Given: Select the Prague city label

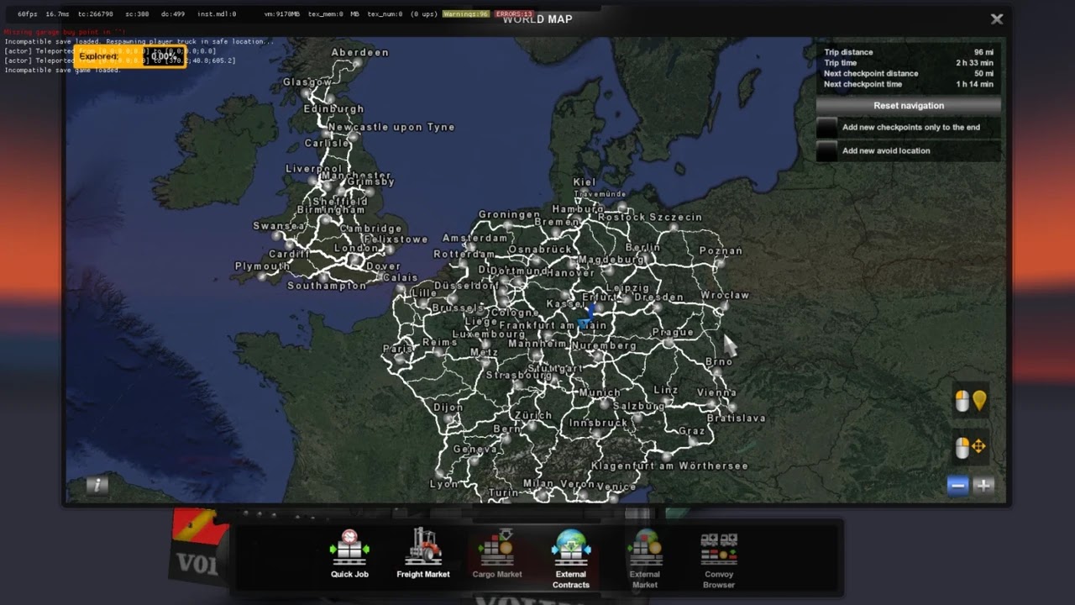Looking at the screenshot, I should tap(674, 332).
